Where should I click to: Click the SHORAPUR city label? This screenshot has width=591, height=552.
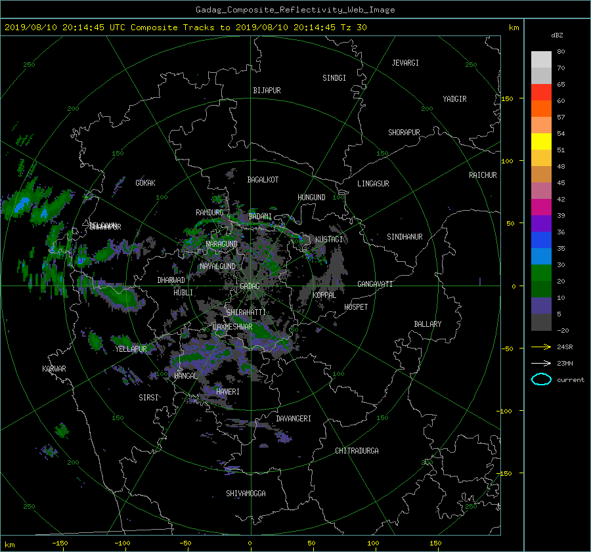pyautogui.click(x=404, y=133)
